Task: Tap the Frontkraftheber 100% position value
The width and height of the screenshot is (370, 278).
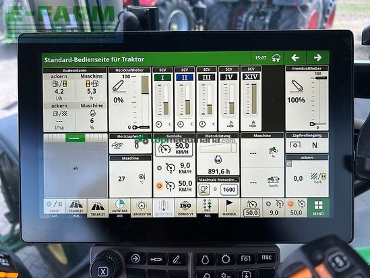Action: pyautogui.click(x=296, y=100)
